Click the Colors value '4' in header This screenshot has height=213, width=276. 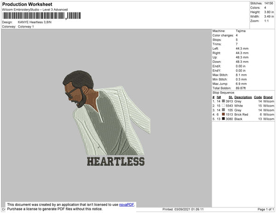pos(265,8)
